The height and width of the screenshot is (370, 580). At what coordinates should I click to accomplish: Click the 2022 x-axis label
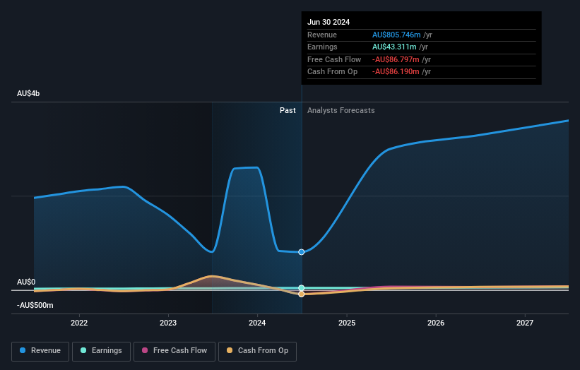(79, 323)
